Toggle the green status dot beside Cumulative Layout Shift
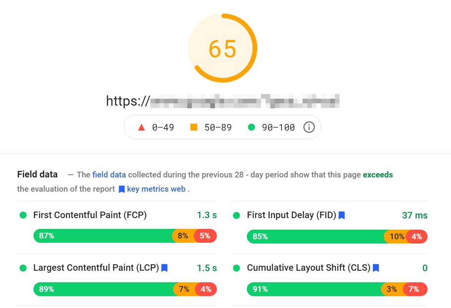 pyautogui.click(x=236, y=268)
